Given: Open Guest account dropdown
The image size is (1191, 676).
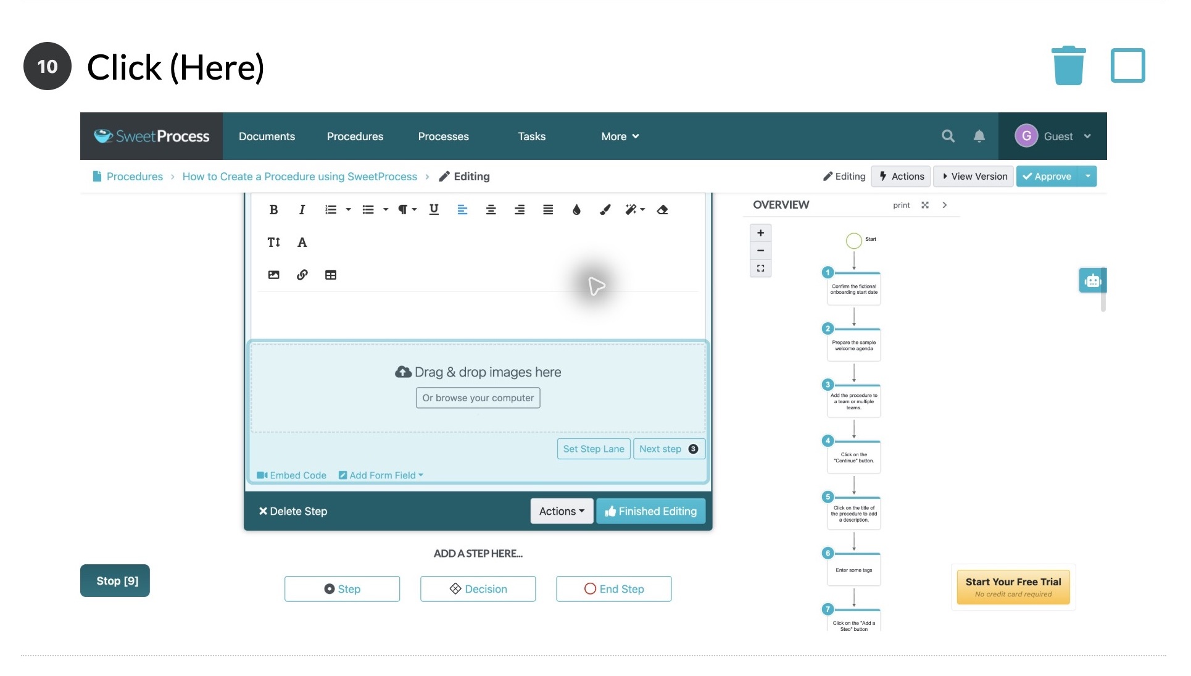Looking at the screenshot, I should 1053,136.
